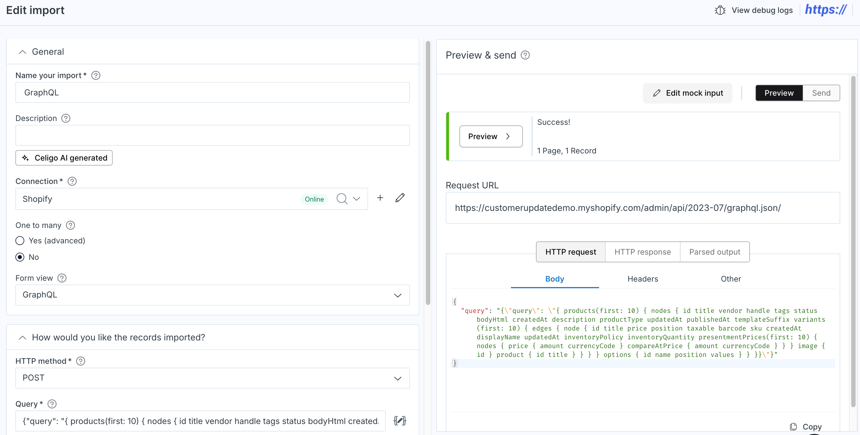The height and width of the screenshot is (435, 860).
Task: Switch to HTTP response tab
Action: pyautogui.click(x=643, y=252)
